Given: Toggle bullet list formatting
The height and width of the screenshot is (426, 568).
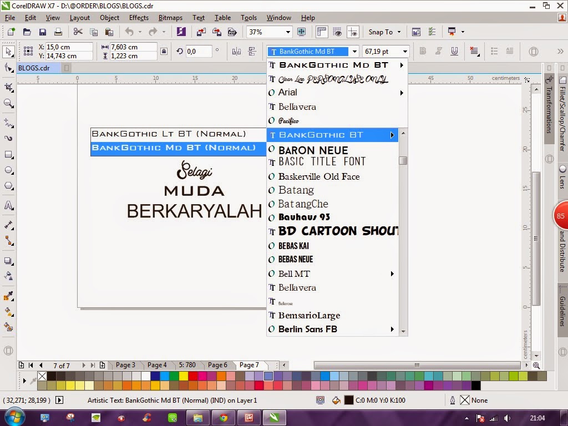Looking at the screenshot, I should (x=494, y=51).
